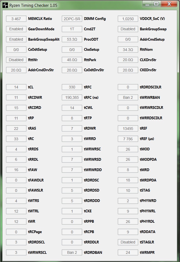180x262 pixels.
Task: Click the tRRDL value field
Action: [x=16, y=160]
